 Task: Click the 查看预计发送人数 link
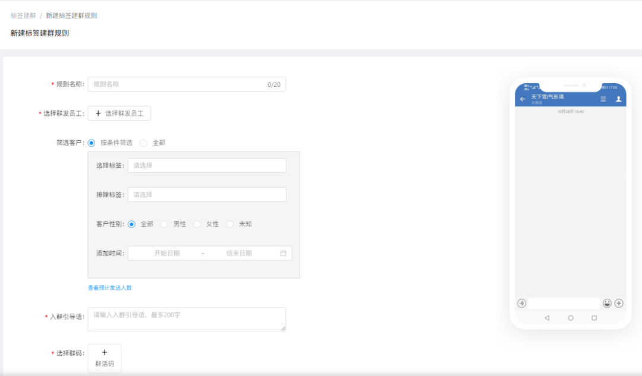(110, 287)
